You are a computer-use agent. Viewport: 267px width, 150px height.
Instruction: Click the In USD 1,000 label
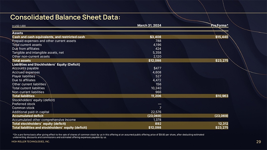(19, 26)
